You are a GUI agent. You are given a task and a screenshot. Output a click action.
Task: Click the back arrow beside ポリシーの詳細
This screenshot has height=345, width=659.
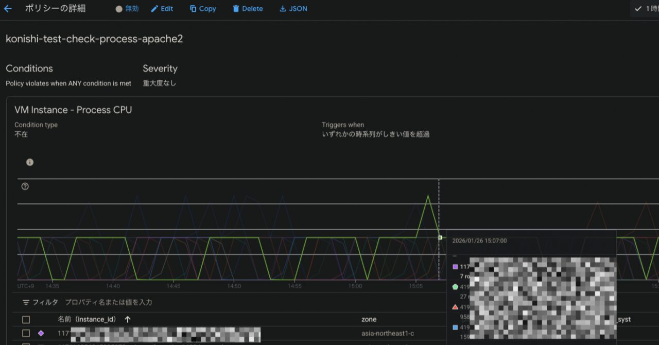point(8,9)
